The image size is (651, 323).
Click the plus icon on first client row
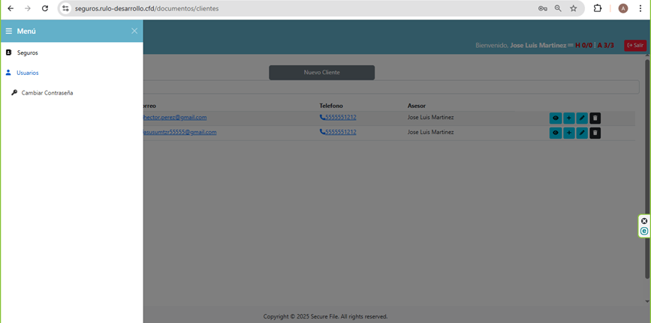(x=568, y=118)
